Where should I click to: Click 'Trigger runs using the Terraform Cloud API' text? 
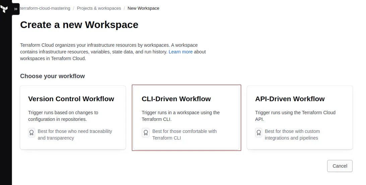pyautogui.click(x=295, y=116)
